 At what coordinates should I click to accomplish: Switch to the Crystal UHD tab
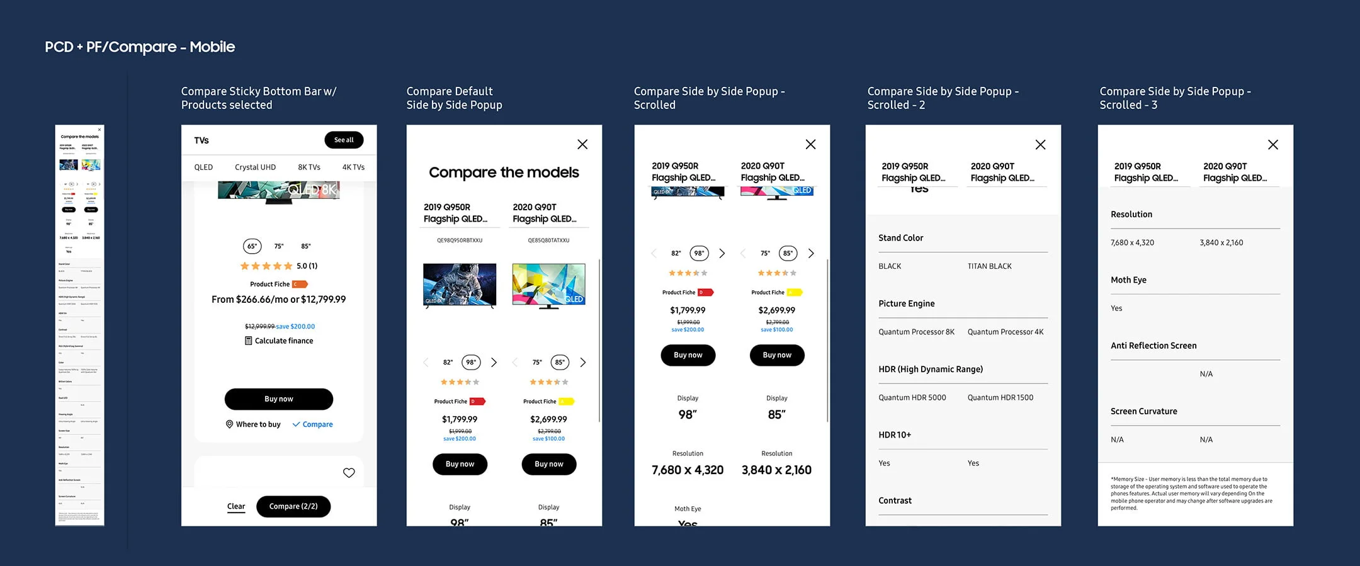pos(255,167)
